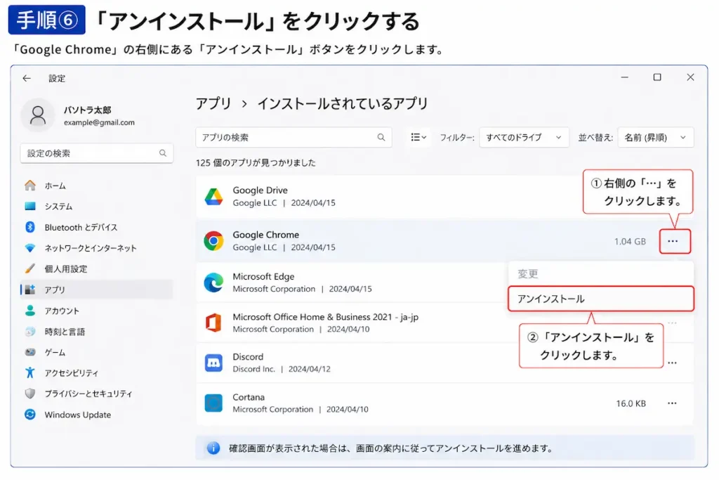Screen dimensions: 719x480
Task: Click Google Drive app name text
Action: (x=260, y=190)
